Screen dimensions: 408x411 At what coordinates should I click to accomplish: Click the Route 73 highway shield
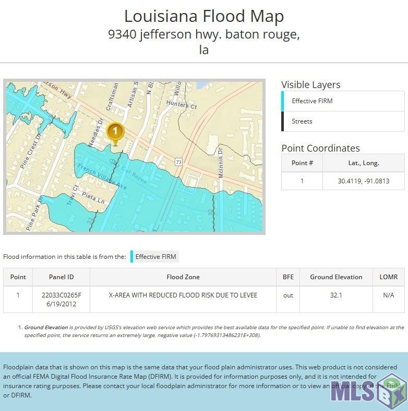click(x=178, y=161)
